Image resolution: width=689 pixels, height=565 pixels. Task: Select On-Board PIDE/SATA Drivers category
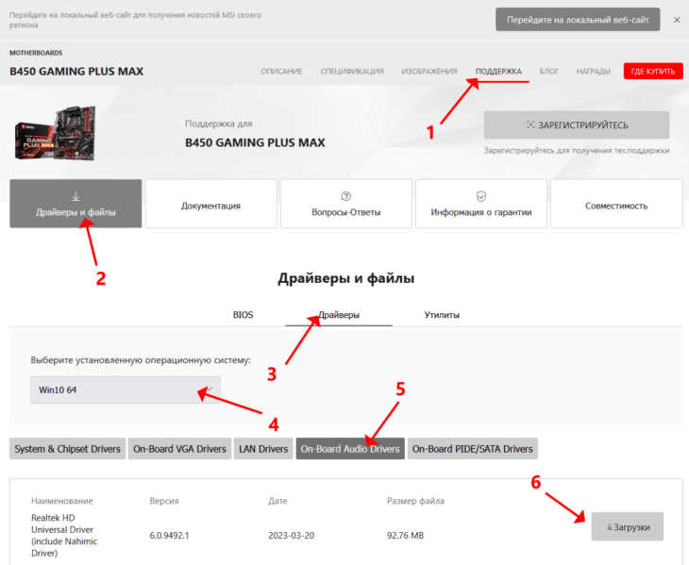[472, 449]
